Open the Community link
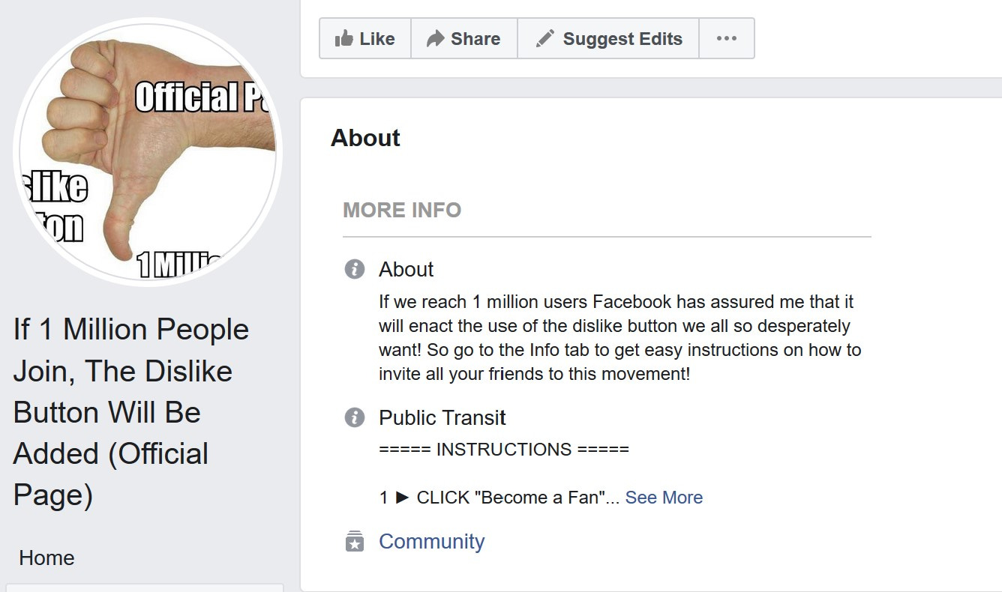Viewport: 1002px width, 592px height. [431, 541]
